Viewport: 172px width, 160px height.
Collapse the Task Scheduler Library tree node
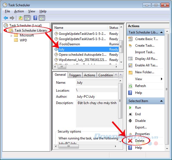6,31
